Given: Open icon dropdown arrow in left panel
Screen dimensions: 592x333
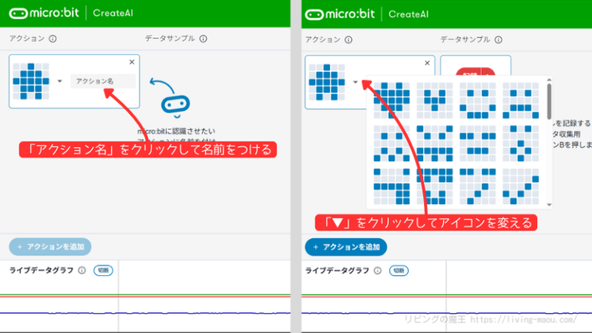Looking at the screenshot, I should click(x=59, y=81).
